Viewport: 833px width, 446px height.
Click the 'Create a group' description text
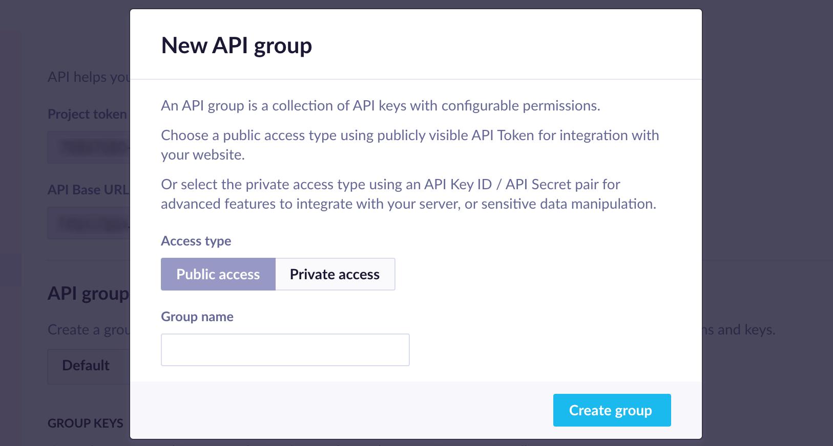tap(89, 330)
